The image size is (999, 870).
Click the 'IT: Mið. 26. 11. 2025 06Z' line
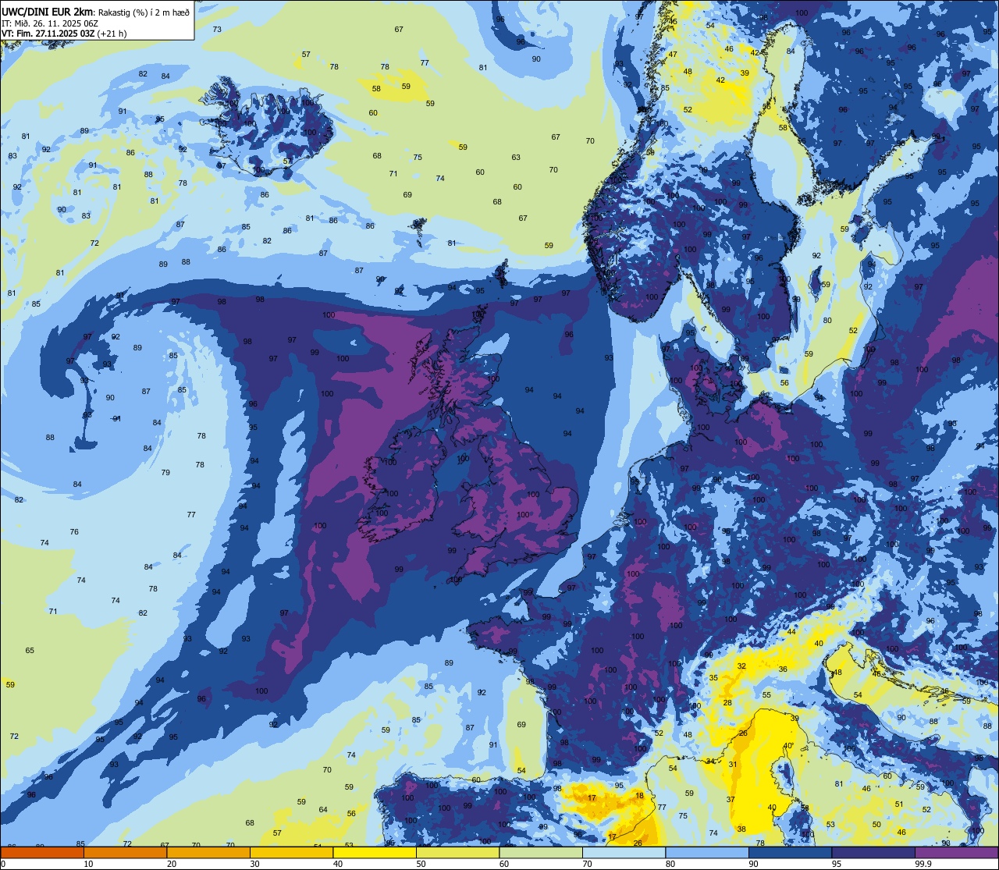(50, 23)
